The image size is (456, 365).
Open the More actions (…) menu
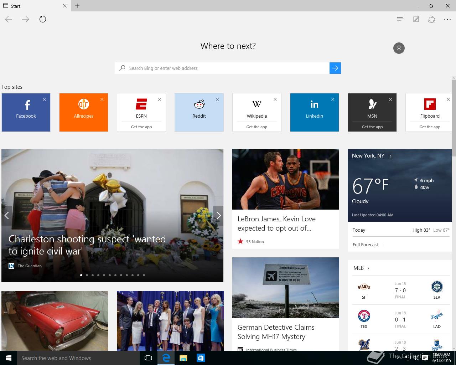(447, 19)
